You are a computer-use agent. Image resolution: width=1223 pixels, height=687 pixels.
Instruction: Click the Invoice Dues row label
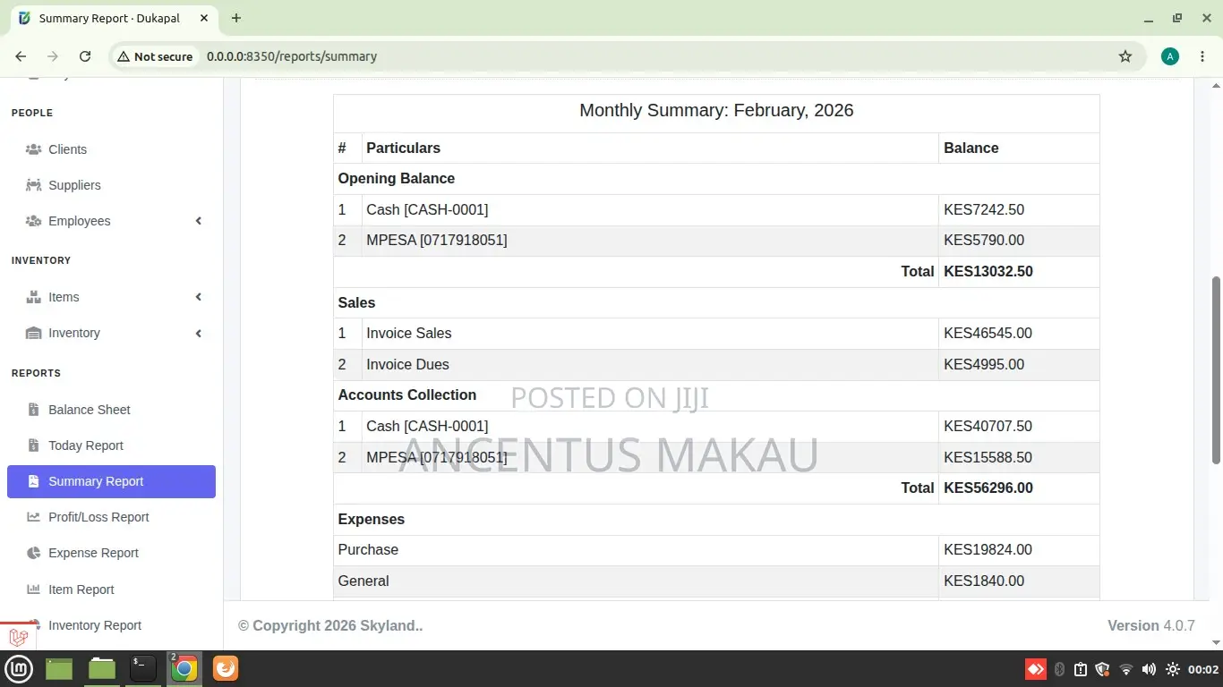coord(407,365)
